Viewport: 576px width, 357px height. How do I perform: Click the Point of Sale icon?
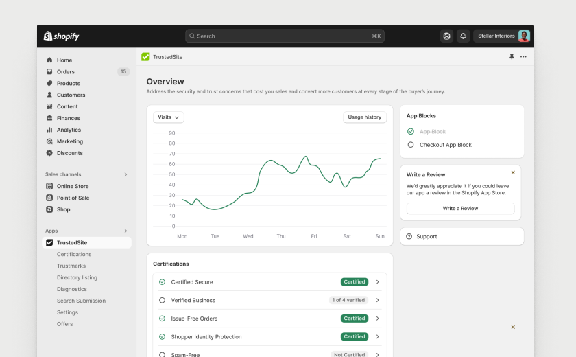[x=49, y=198]
